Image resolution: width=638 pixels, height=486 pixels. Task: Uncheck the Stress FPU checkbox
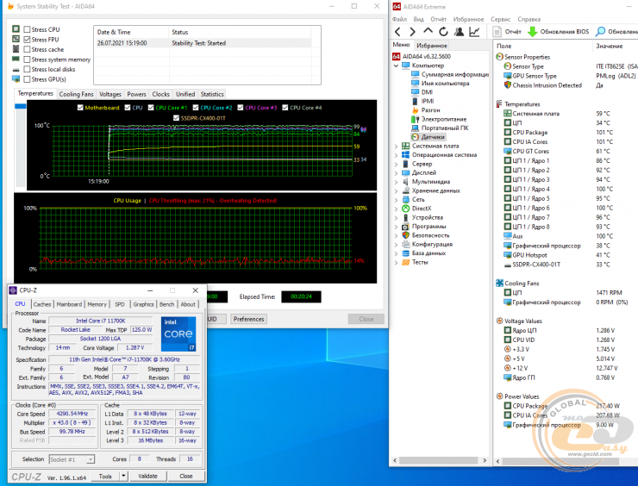click(27, 40)
